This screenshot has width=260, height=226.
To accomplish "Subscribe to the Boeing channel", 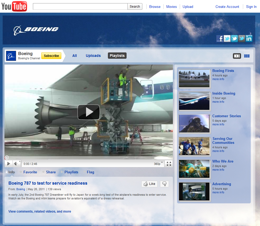I will [x=51, y=56].
